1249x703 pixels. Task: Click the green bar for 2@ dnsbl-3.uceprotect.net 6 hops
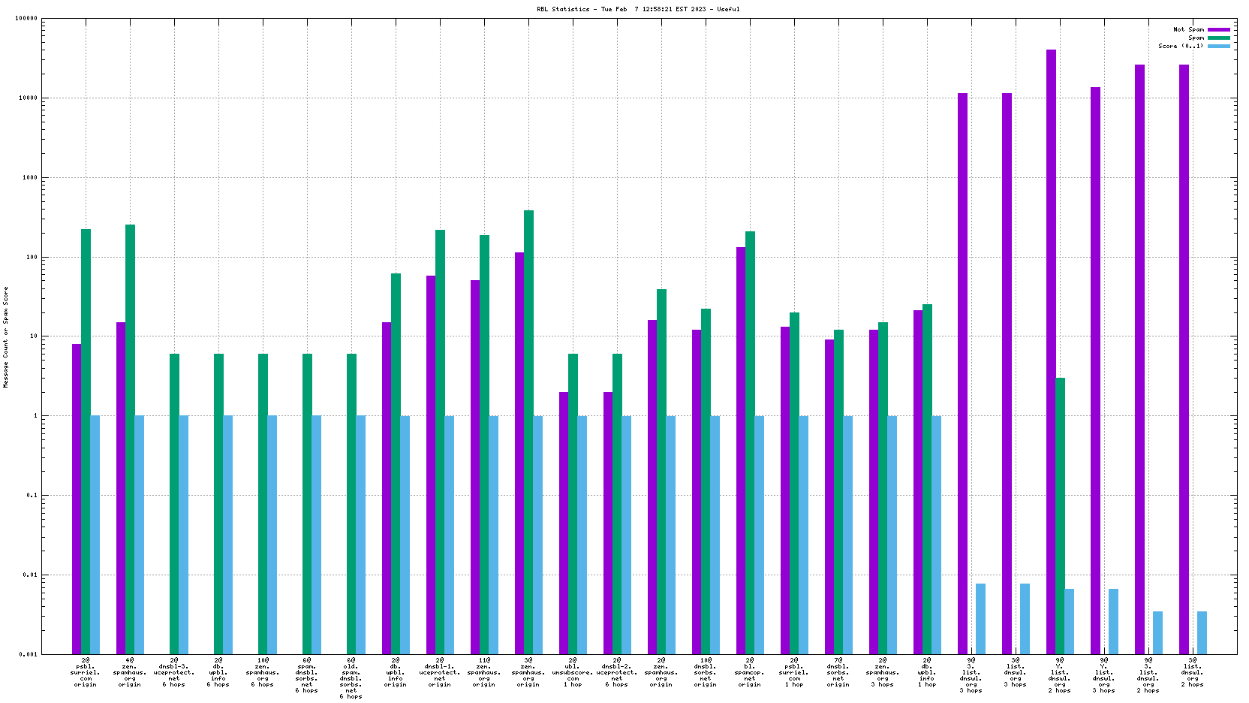tap(174, 503)
